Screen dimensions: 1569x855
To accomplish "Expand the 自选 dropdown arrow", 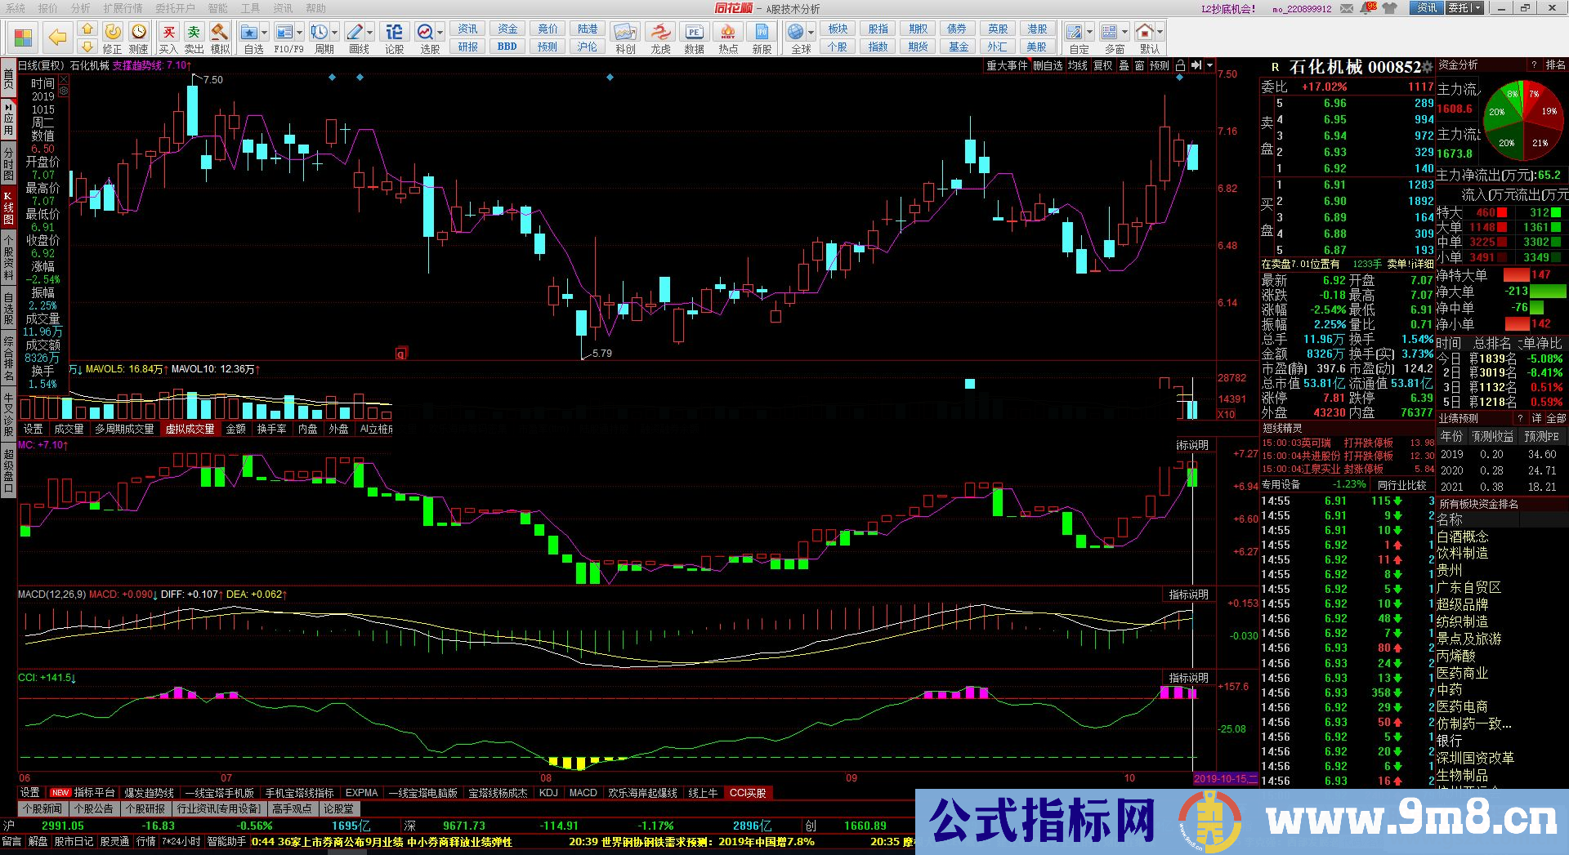I will click(x=265, y=33).
